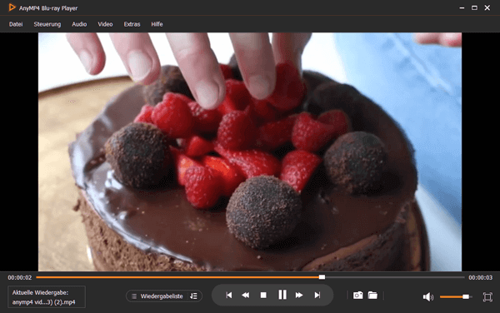Screen dimensions: 500x313
Task: Open the Video menu
Action: tap(105, 24)
